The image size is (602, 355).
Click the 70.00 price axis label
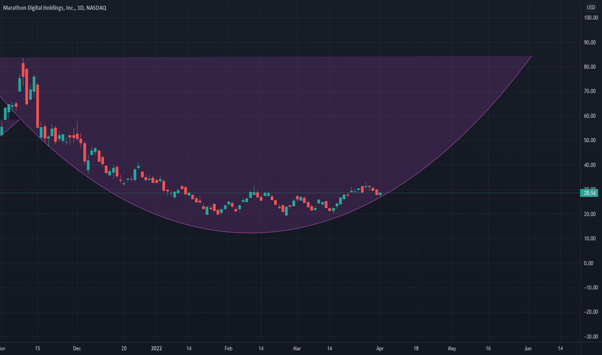(x=590, y=91)
